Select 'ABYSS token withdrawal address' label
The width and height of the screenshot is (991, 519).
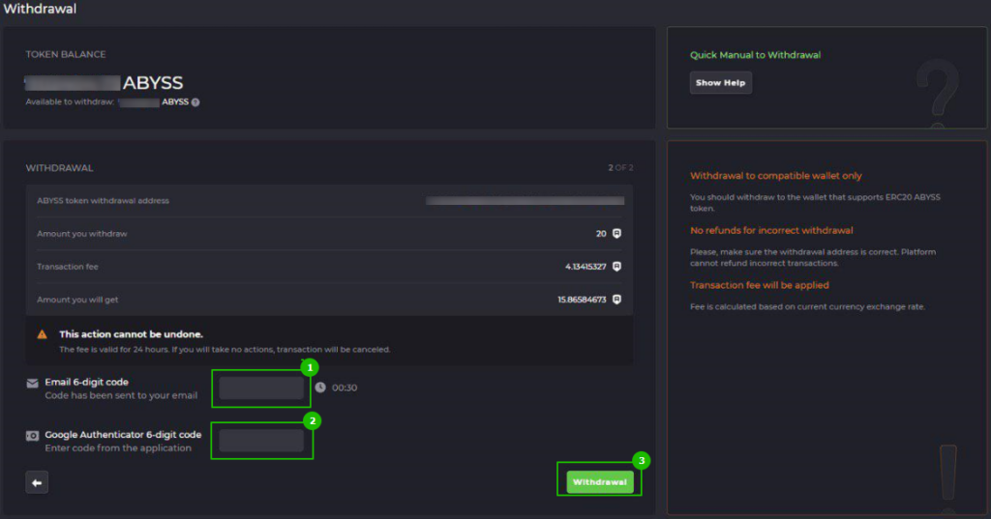(x=103, y=201)
